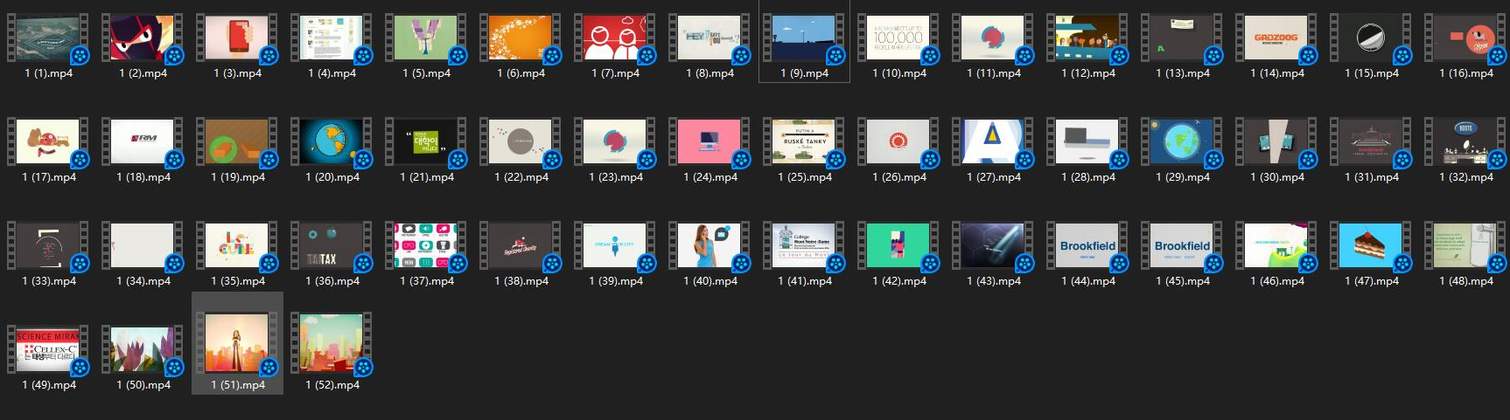Click the file name label 1 (25).mp4
Screen dimensions: 1510x420
(804, 177)
